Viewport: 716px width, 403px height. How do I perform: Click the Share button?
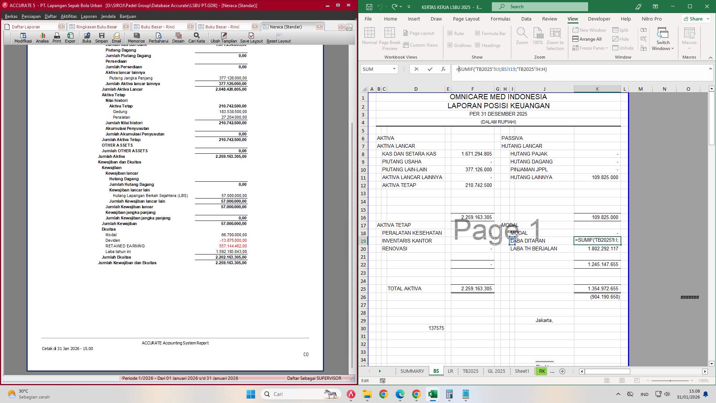pyautogui.click(x=694, y=19)
